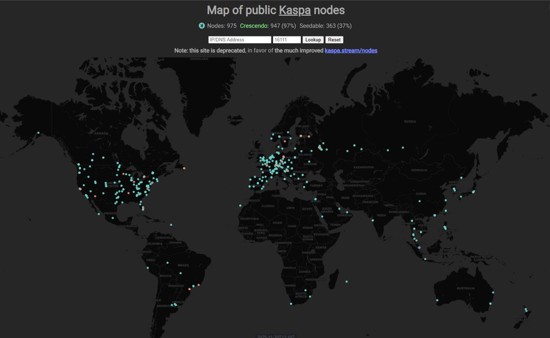The width and height of the screenshot is (550, 338).
Task: Select the node dot off Morocco's Atlantic coast
Action: pyautogui.click(x=240, y=205)
